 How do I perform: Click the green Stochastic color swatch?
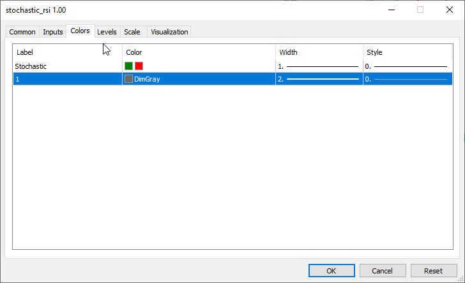(129, 66)
